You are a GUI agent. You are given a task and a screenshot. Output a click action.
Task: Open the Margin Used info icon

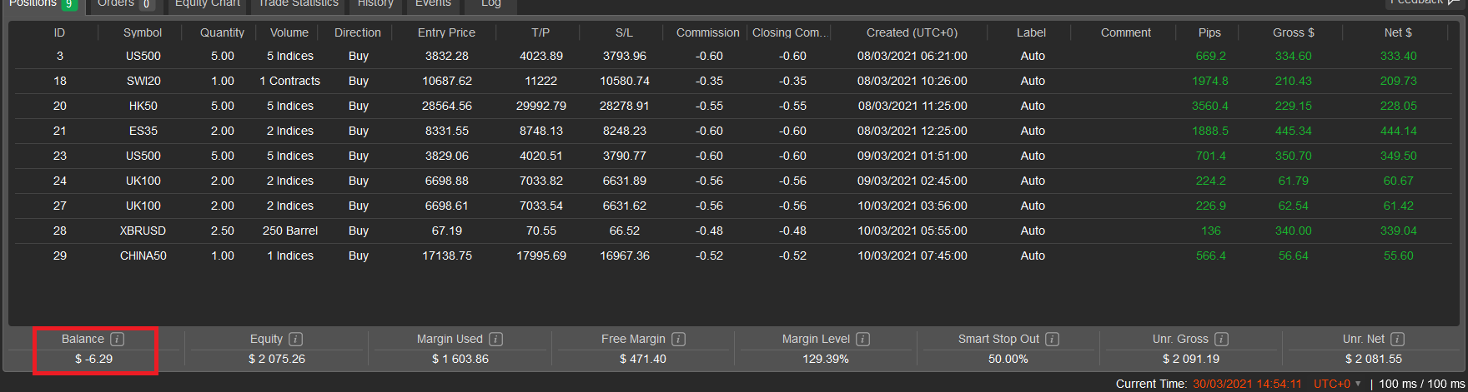[x=495, y=339]
